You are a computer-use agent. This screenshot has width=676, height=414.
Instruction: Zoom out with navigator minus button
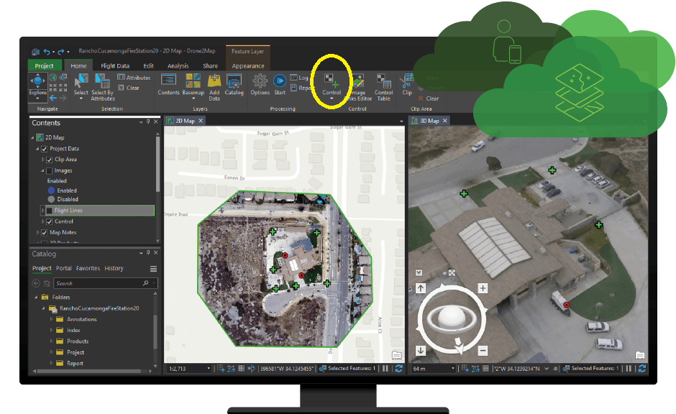[483, 351]
